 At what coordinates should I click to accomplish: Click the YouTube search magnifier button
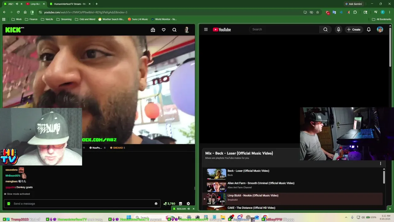pos(325,30)
